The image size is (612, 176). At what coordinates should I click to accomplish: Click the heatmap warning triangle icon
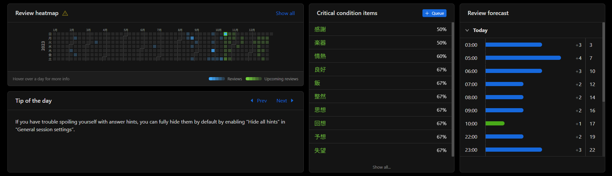65,13
